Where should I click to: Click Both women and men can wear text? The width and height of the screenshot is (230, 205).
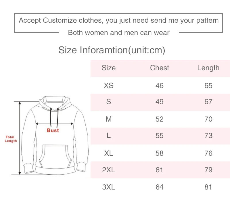[x=119, y=33]
